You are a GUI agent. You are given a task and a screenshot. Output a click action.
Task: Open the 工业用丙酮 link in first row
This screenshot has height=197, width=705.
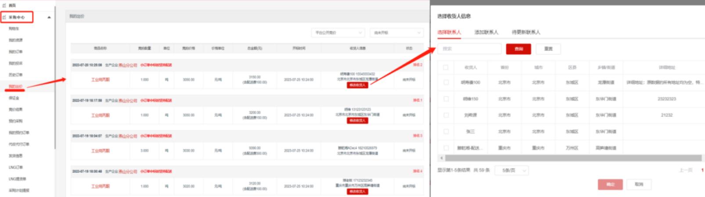pos(100,80)
